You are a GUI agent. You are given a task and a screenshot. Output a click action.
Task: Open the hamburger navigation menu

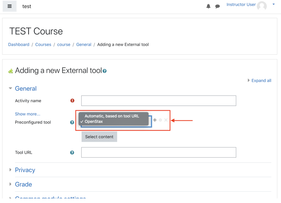[x=9, y=6]
